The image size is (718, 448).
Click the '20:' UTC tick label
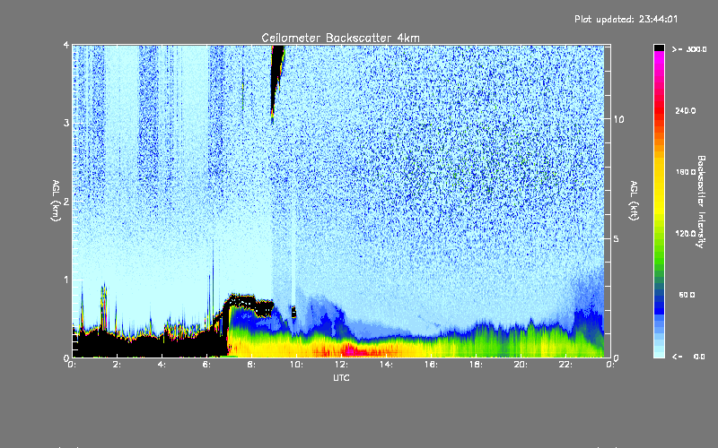pos(521,365)
